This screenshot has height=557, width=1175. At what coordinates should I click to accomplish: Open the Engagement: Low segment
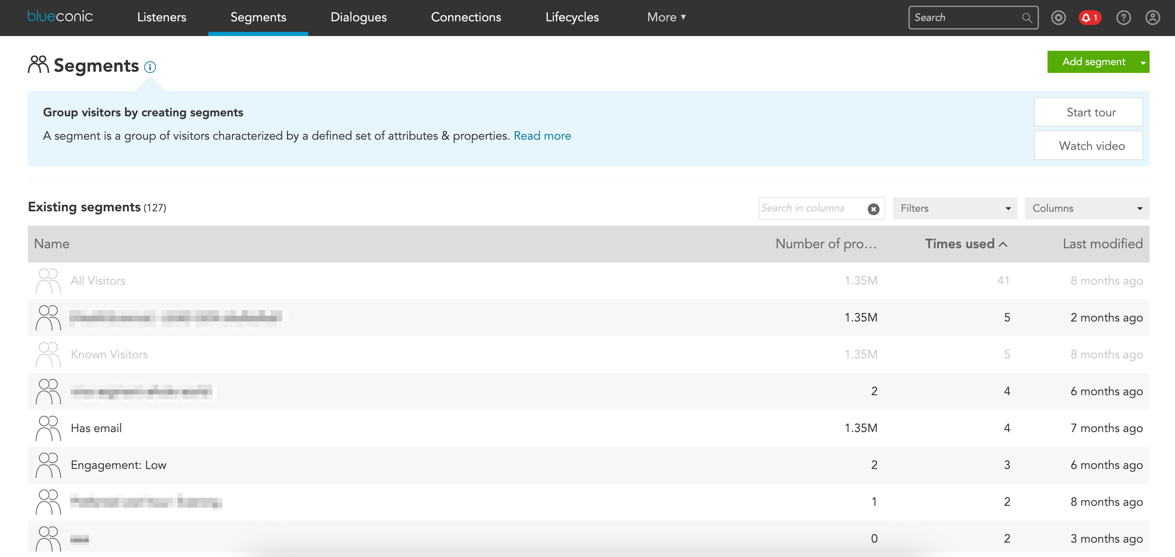118,465
